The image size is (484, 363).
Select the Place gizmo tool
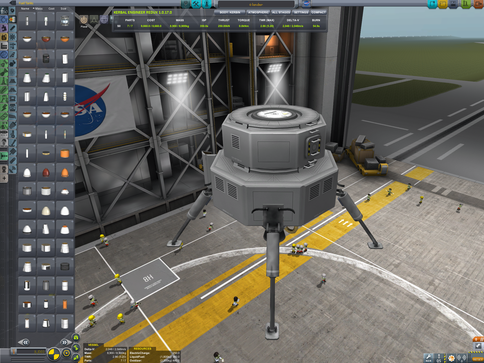84,20
